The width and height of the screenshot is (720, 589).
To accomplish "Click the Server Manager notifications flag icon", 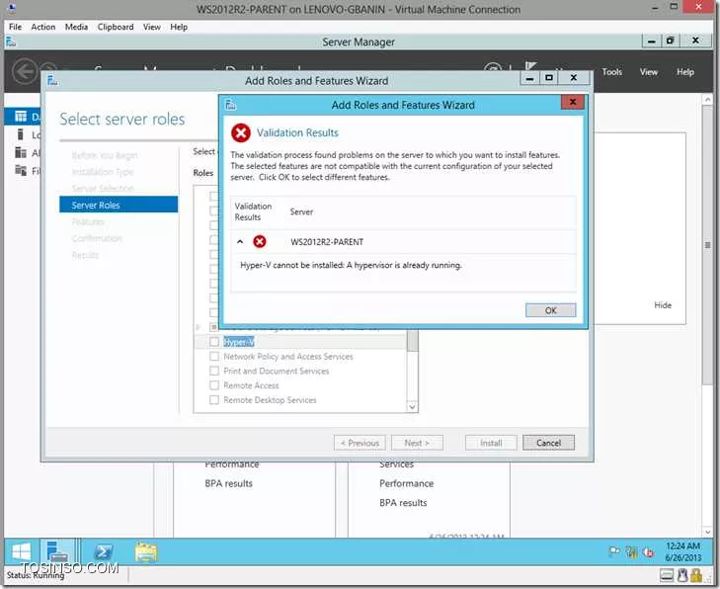I will tap(530, 67).
